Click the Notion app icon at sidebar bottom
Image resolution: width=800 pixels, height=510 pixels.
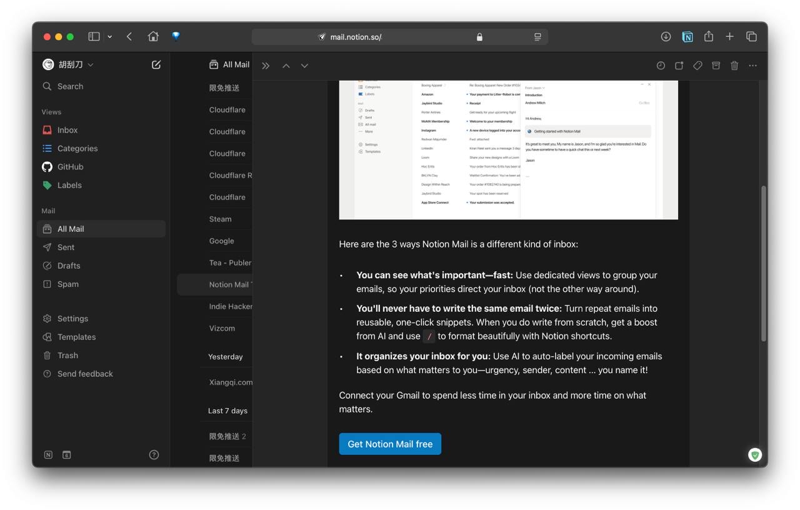[48, 455]
